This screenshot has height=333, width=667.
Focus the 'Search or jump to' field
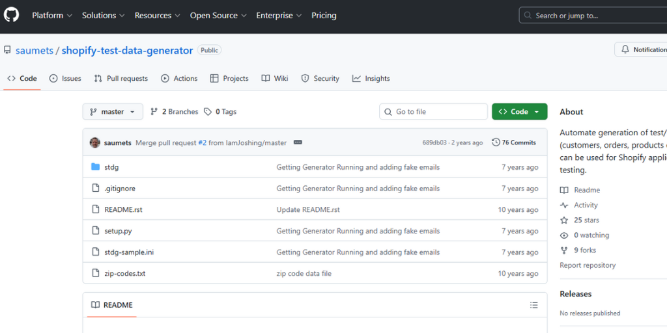[593, 16]
